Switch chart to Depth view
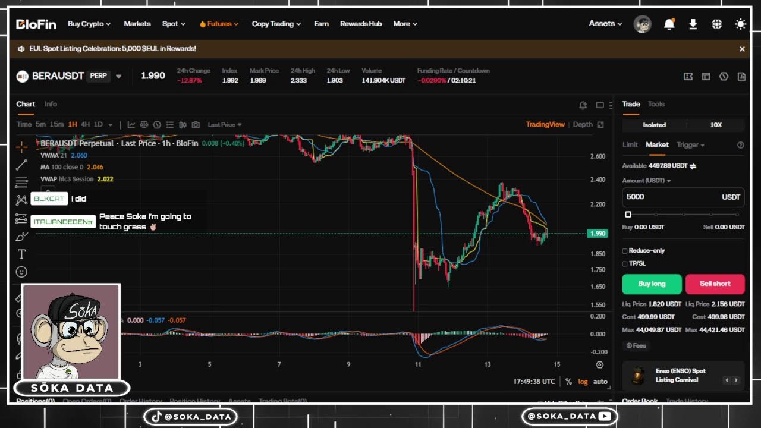The image size is (761, 428). click(x=583, y=125)
